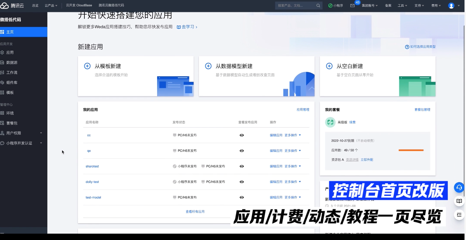466x240 pixels.
Task: Click the 工作流 sidebar icon
Action: click(2, 73)
